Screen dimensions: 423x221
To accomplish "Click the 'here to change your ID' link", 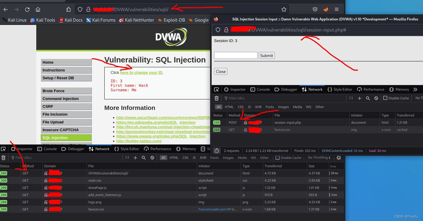I will 141,72.
